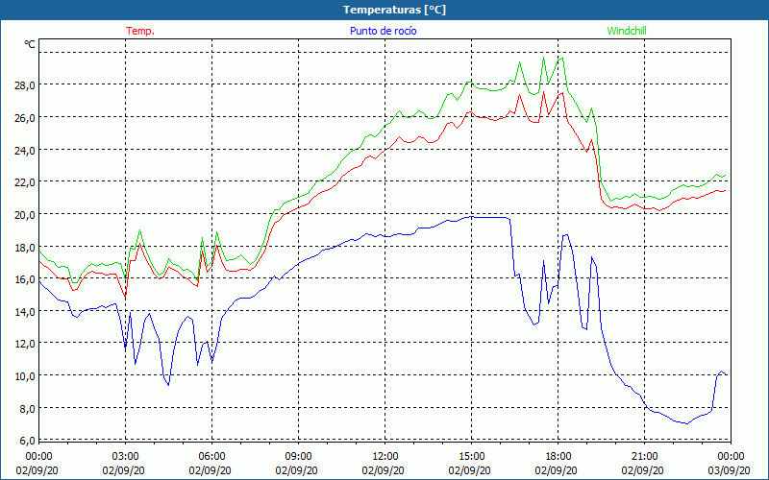The width and height of the screenshot is (769, 480).
Task: Click the 21:00 time axis label
Action: pos(644,457)
